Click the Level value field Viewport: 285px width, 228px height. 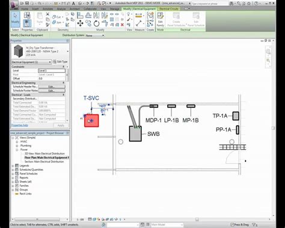tap(52, 70)
